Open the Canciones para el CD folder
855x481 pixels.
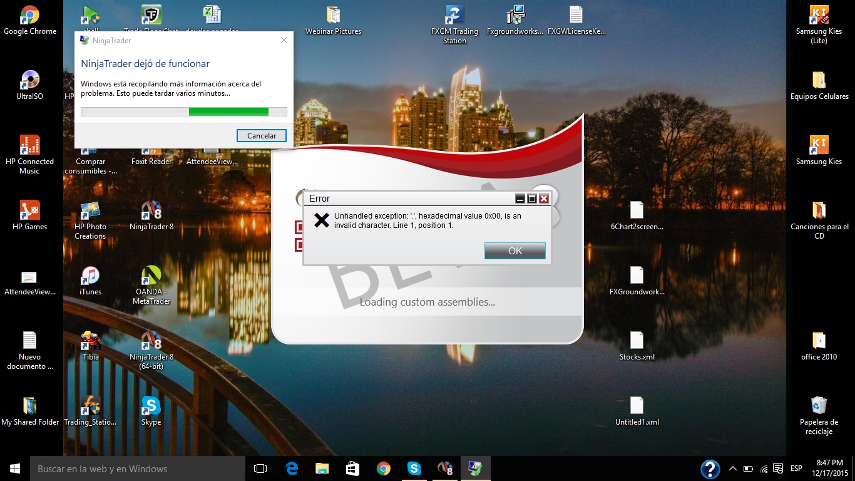click(x=819, y=220)
